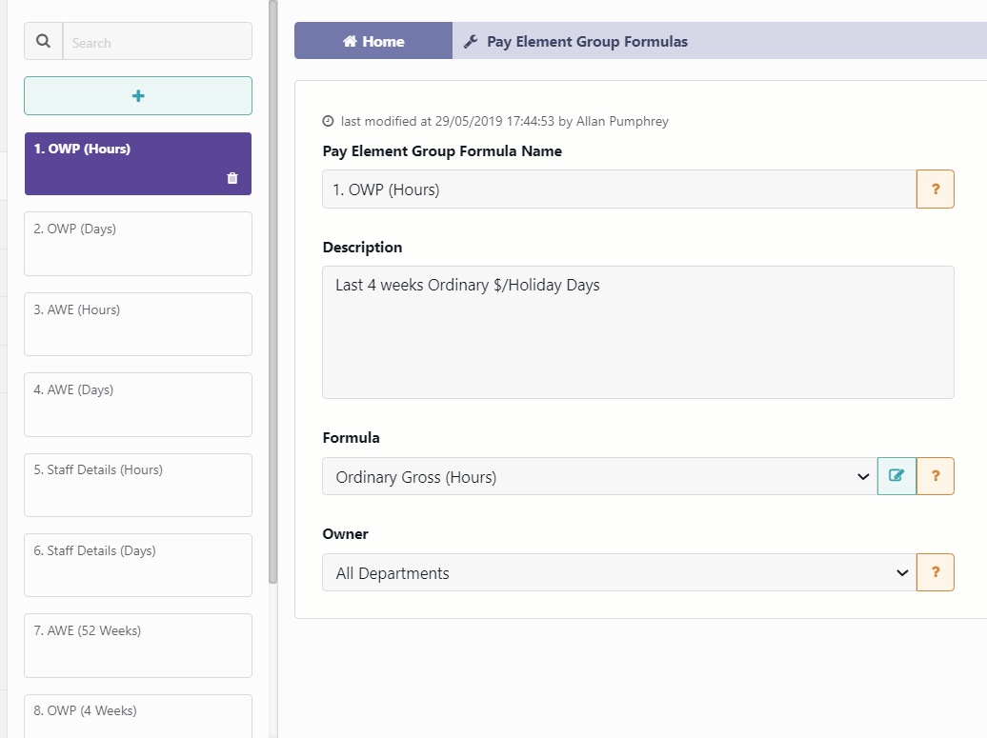The width and height of the screenshot is (987, 738).
Task: Show help for the Formula field
Action: coord(936,476)
